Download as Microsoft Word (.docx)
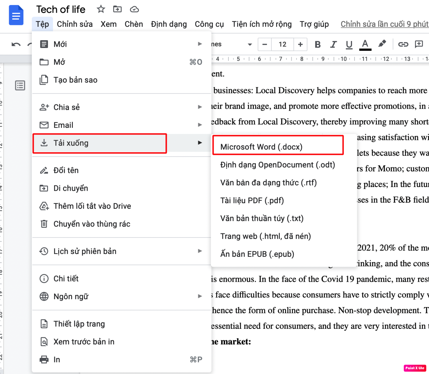 284,147
